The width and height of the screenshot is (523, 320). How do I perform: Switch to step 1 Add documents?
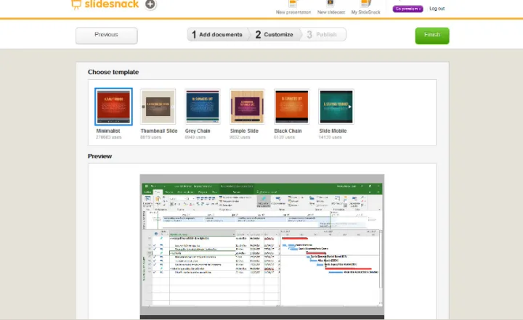tap(216, 35)
